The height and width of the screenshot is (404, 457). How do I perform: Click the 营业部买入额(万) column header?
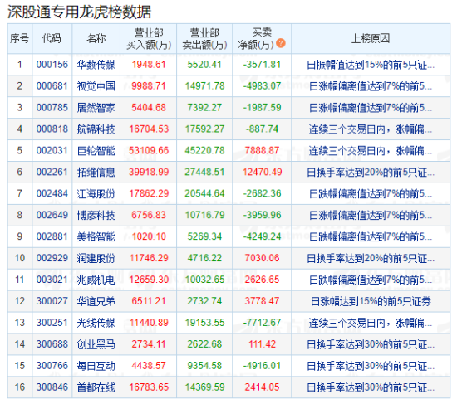(x=149, y=38)
